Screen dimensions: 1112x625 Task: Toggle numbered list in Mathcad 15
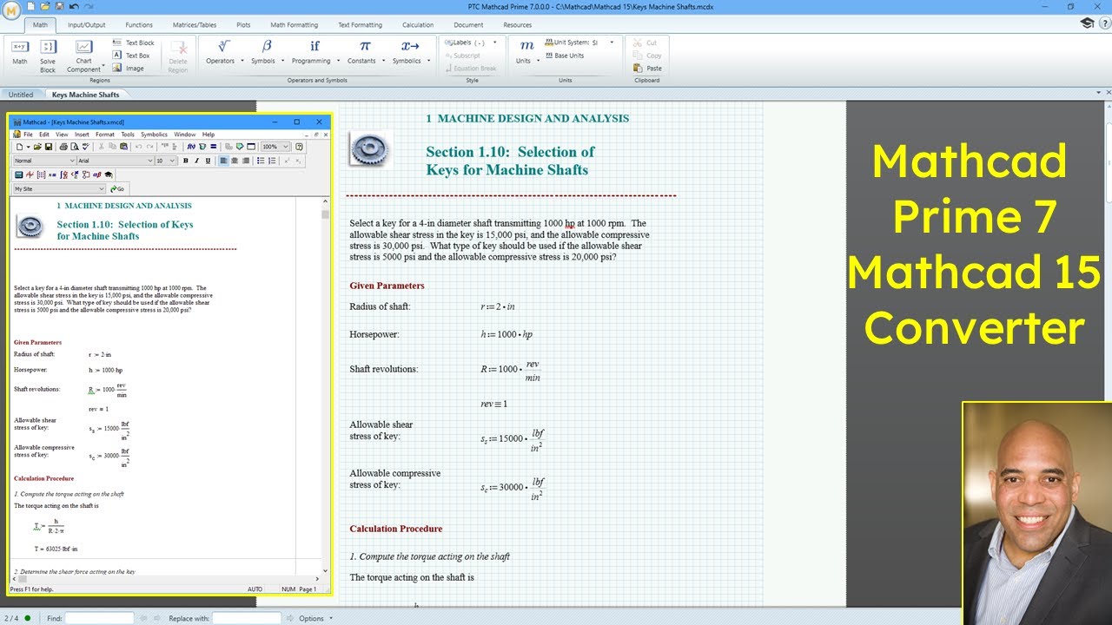click(x=272, y=161)
